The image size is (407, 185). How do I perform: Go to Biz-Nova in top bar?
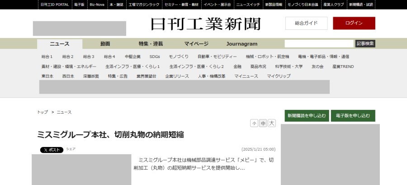[x=97, y=5]
